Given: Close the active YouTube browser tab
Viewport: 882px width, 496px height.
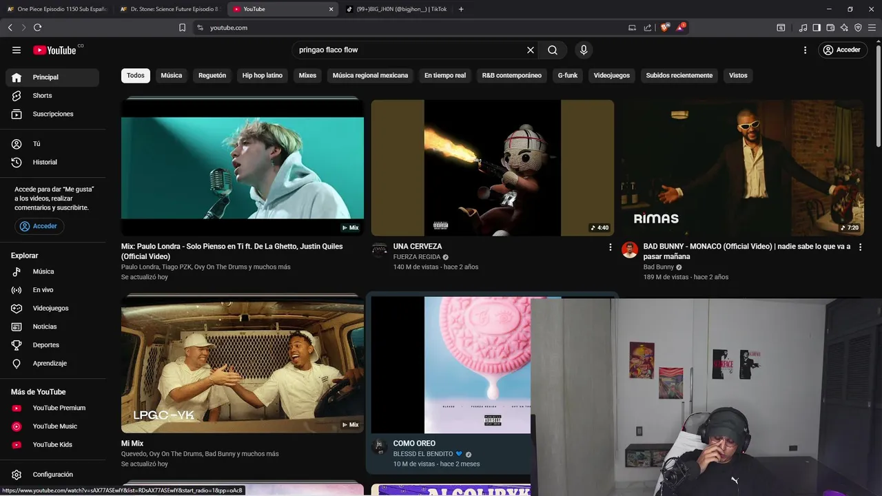Looking at the screenshot, I should coord(331,9).
